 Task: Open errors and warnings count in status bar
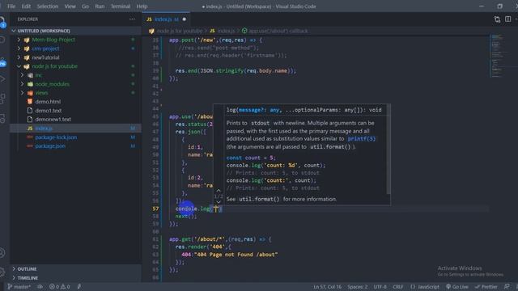coord(59,287)
